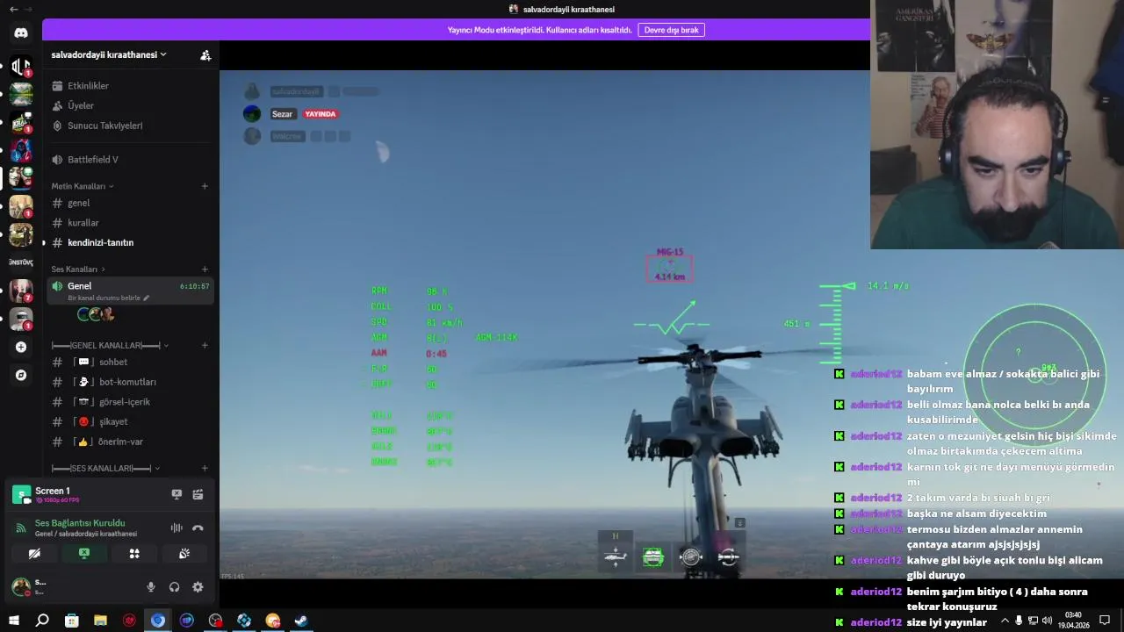Add a channel in SES KANALLARI
Image resolution: width=1124 pixels, height=632 pixels.
click(x=205, y=469)
